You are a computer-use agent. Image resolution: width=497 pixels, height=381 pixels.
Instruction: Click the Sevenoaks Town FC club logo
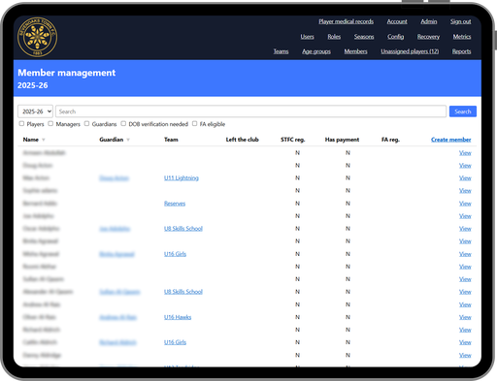(x=37, y=37)
